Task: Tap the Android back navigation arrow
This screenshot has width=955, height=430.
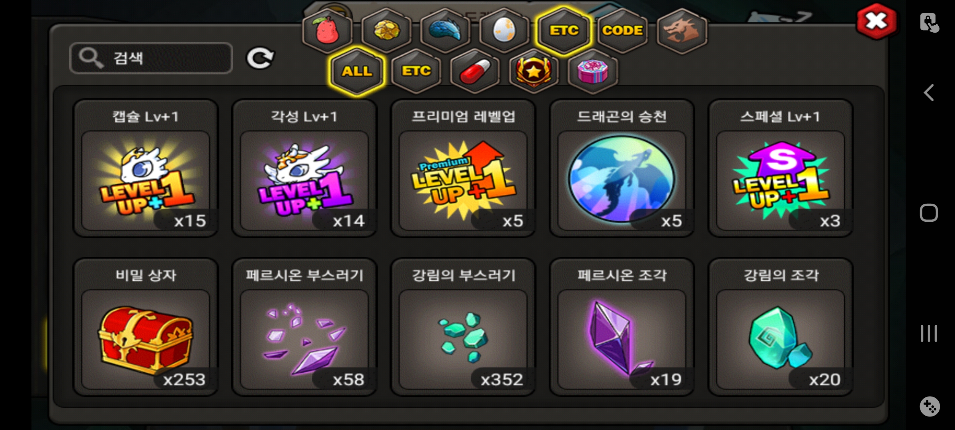Action: coord(929,93)
